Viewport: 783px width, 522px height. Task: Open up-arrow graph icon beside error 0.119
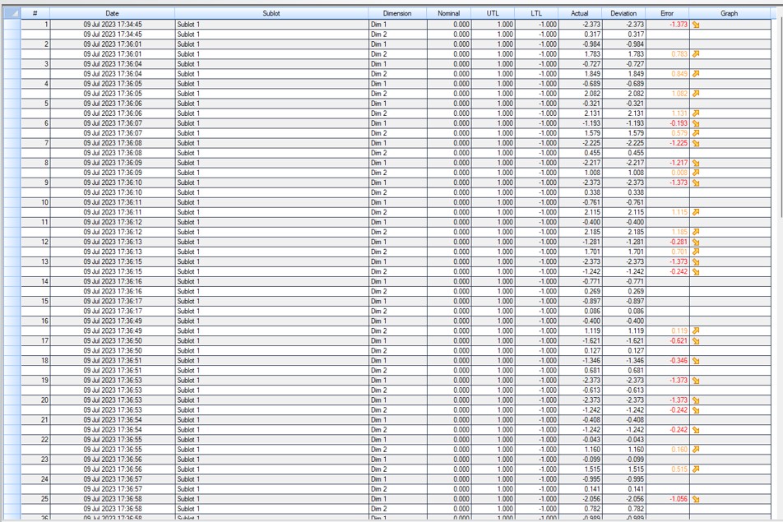[x=696, y=330]
